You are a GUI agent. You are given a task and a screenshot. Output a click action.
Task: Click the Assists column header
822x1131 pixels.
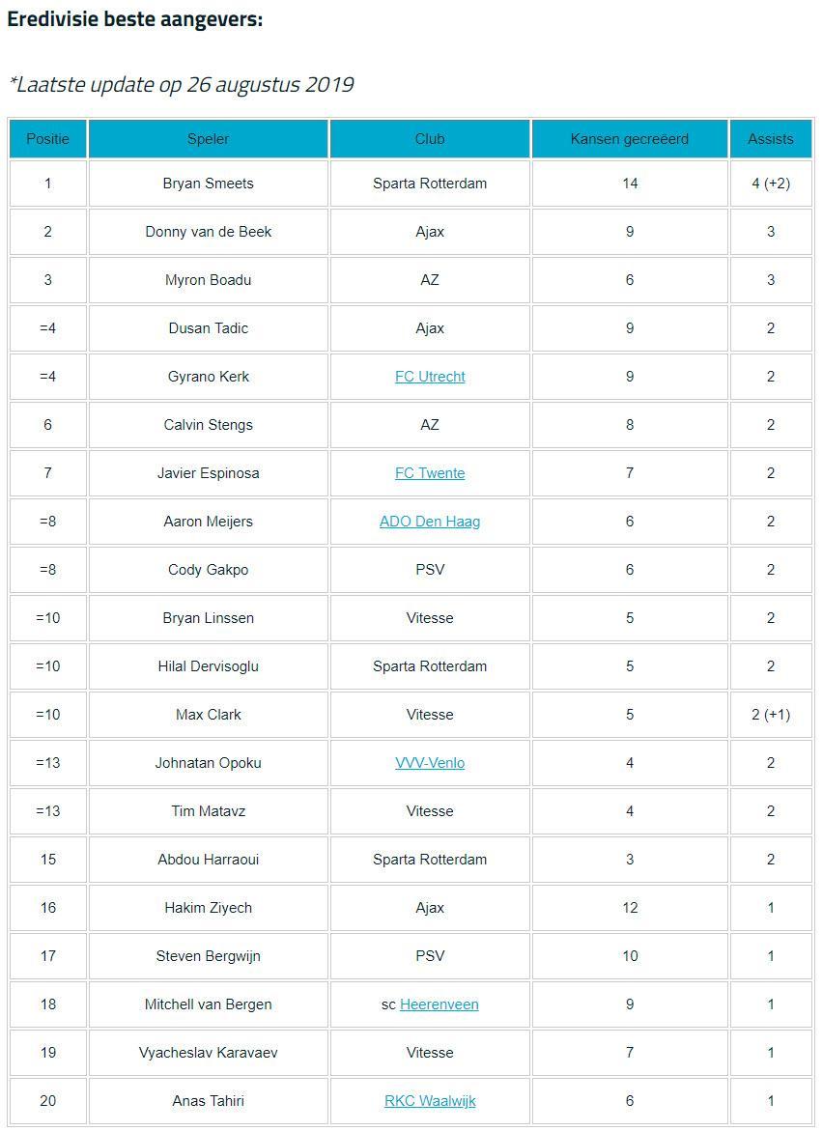coord(771,139)
